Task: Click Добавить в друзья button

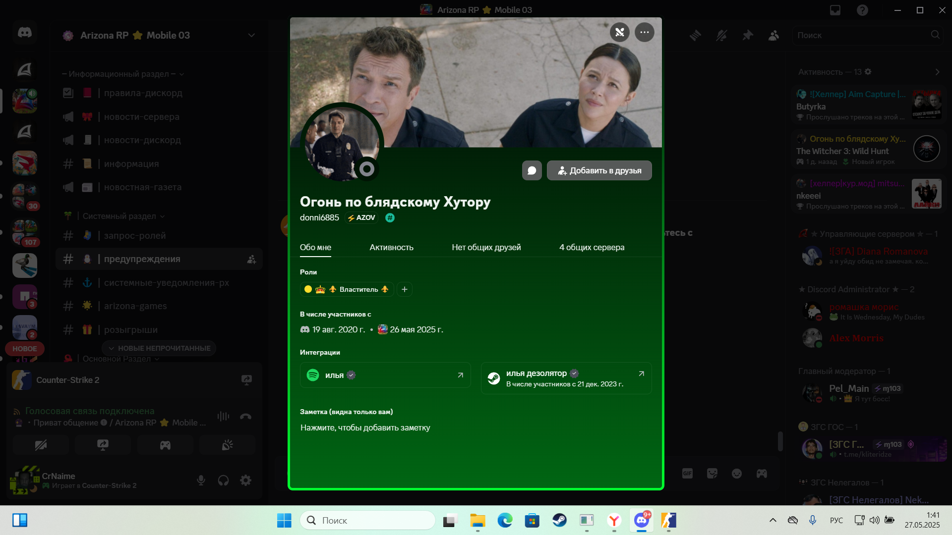Action: 599,170
